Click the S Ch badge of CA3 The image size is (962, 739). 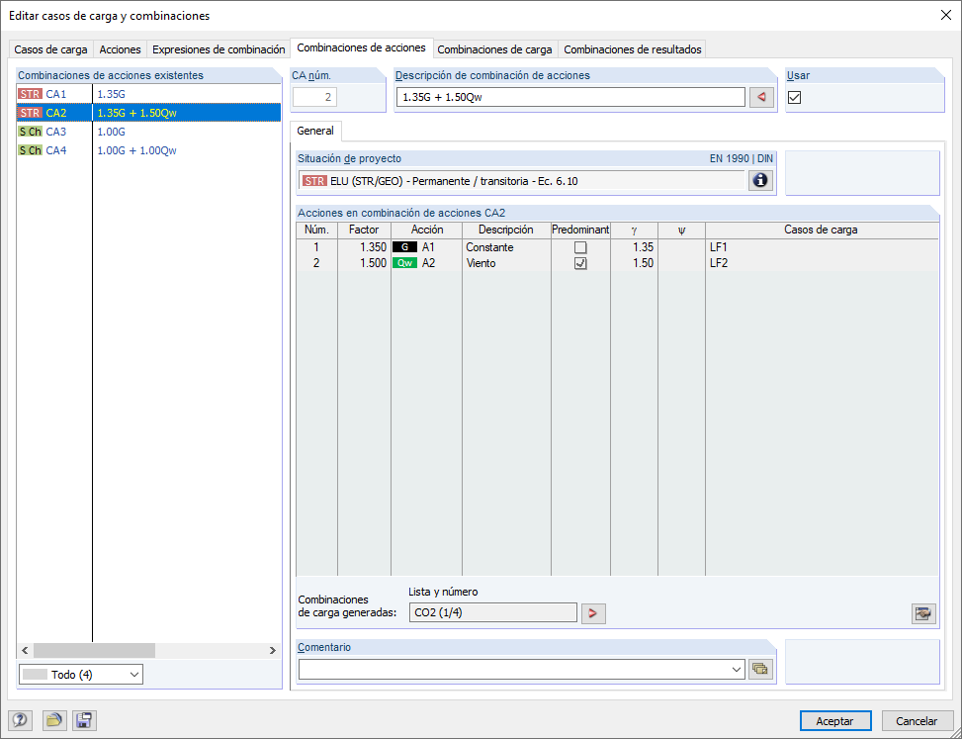click(x=30, y=132)
